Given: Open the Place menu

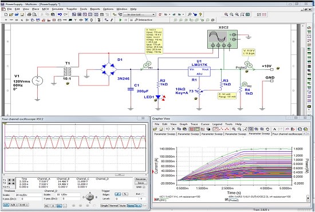Looking at the screenshot, I should coord(36,9).
